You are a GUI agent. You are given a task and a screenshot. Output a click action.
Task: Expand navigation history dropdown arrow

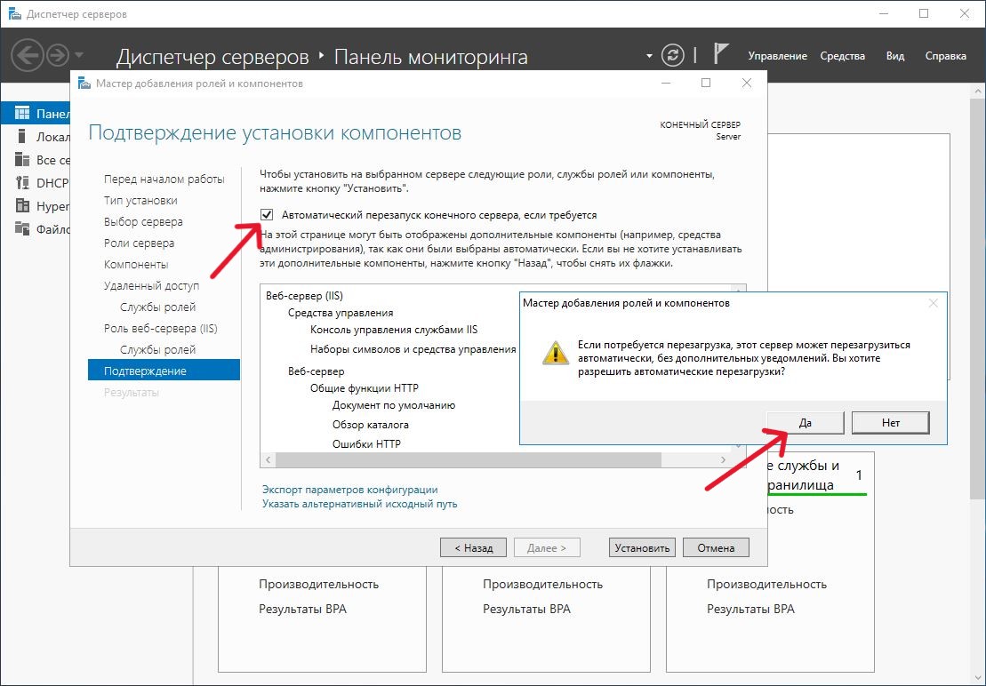coord(80,56)
